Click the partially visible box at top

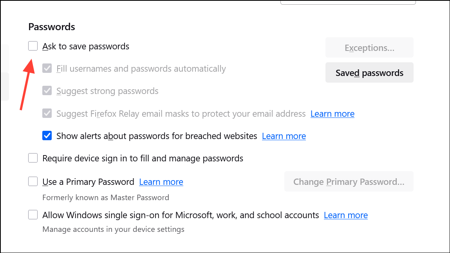coord(348,2)
